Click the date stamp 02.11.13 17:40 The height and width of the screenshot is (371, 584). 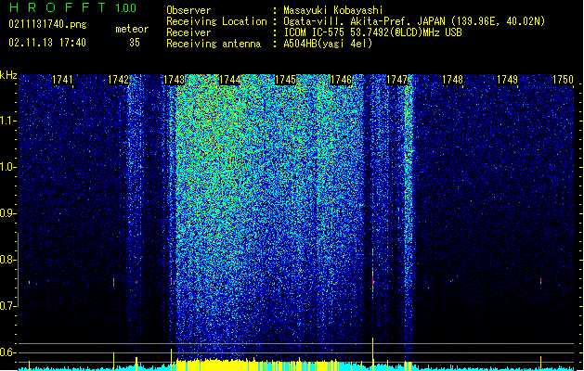47,43
